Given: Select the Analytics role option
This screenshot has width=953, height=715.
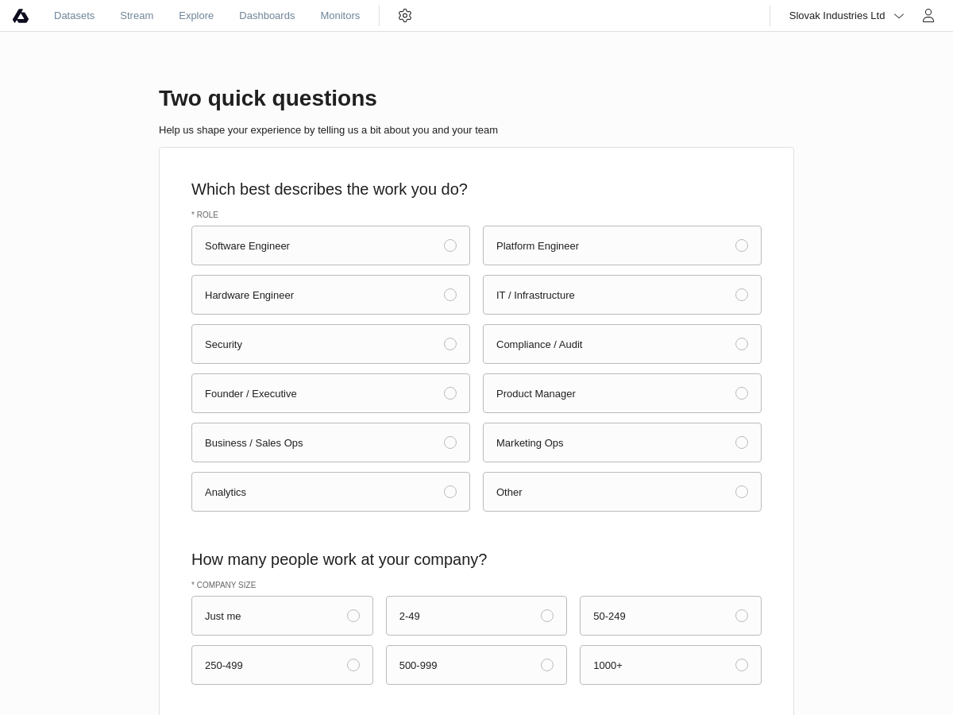Looking at the screenshot, I should (x=330, y=492).
